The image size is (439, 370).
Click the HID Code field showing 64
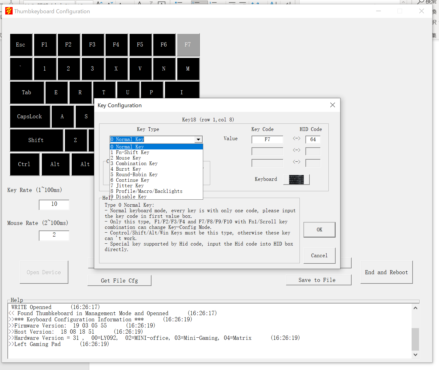click(313, 140)
